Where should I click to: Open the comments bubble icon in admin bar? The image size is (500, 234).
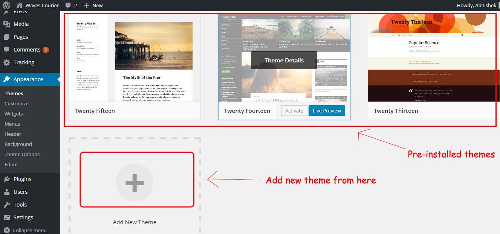point(68,5)
